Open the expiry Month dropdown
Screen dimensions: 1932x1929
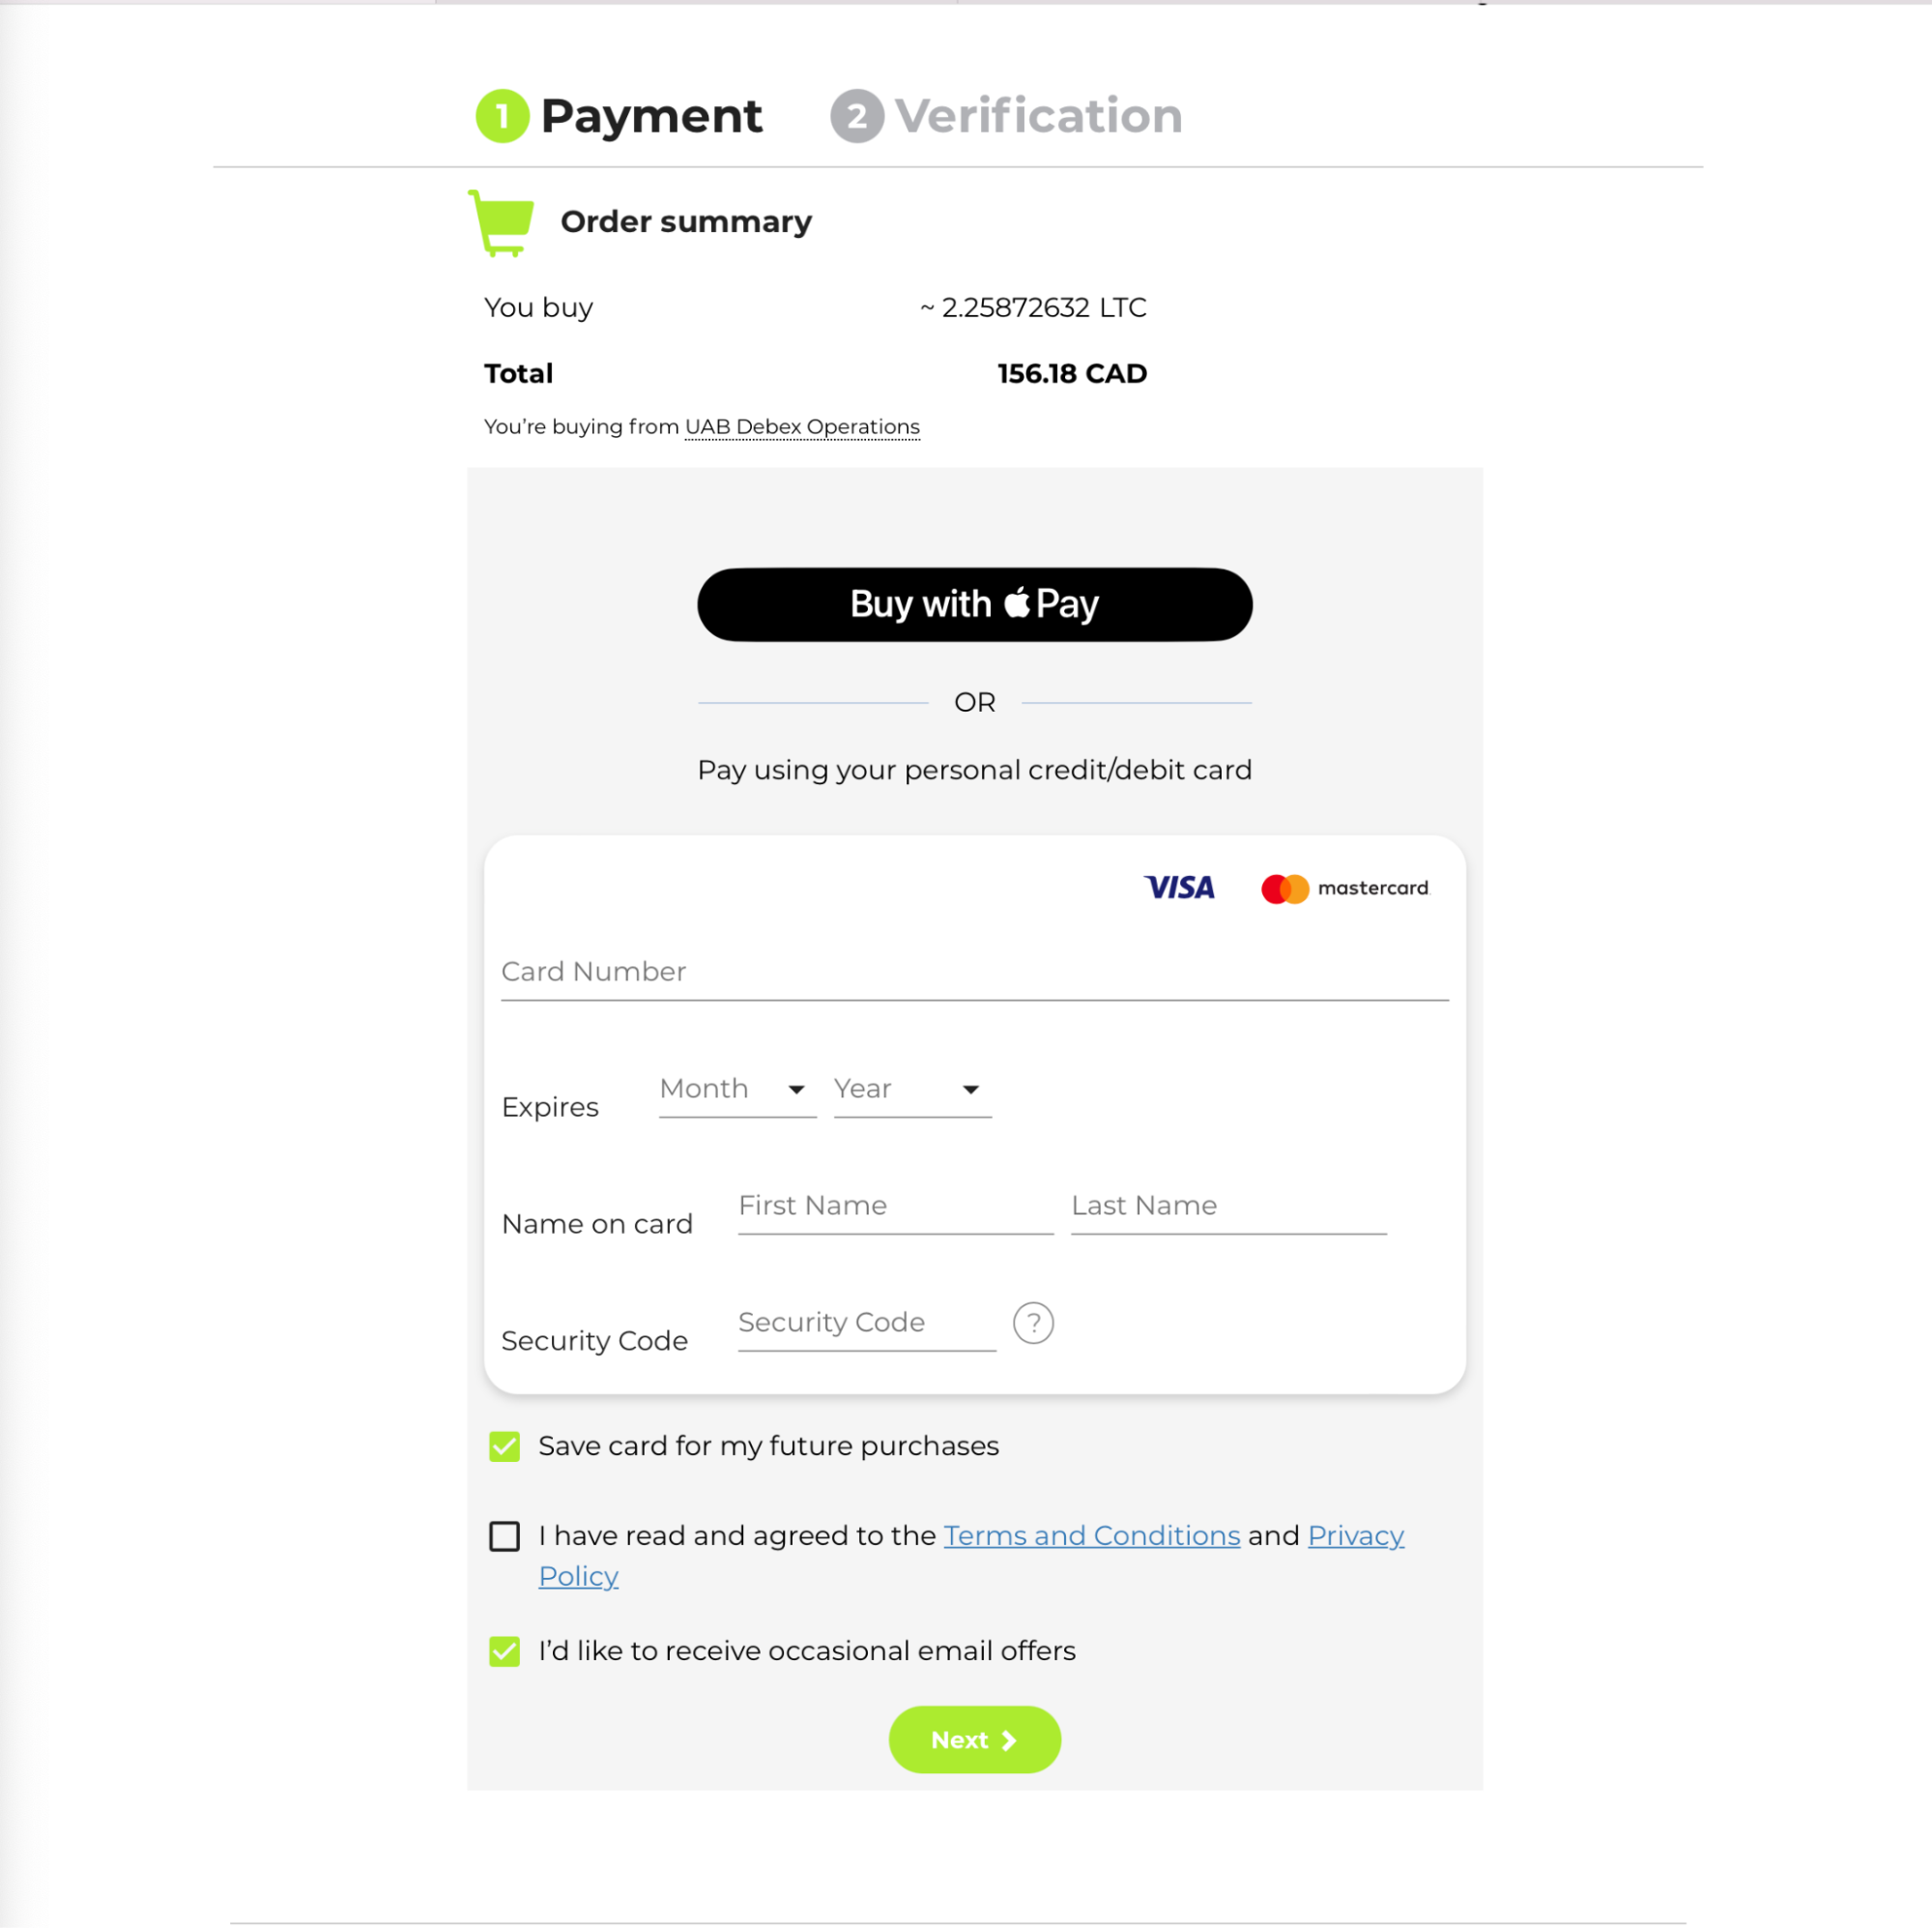[x=737, y=1090]
